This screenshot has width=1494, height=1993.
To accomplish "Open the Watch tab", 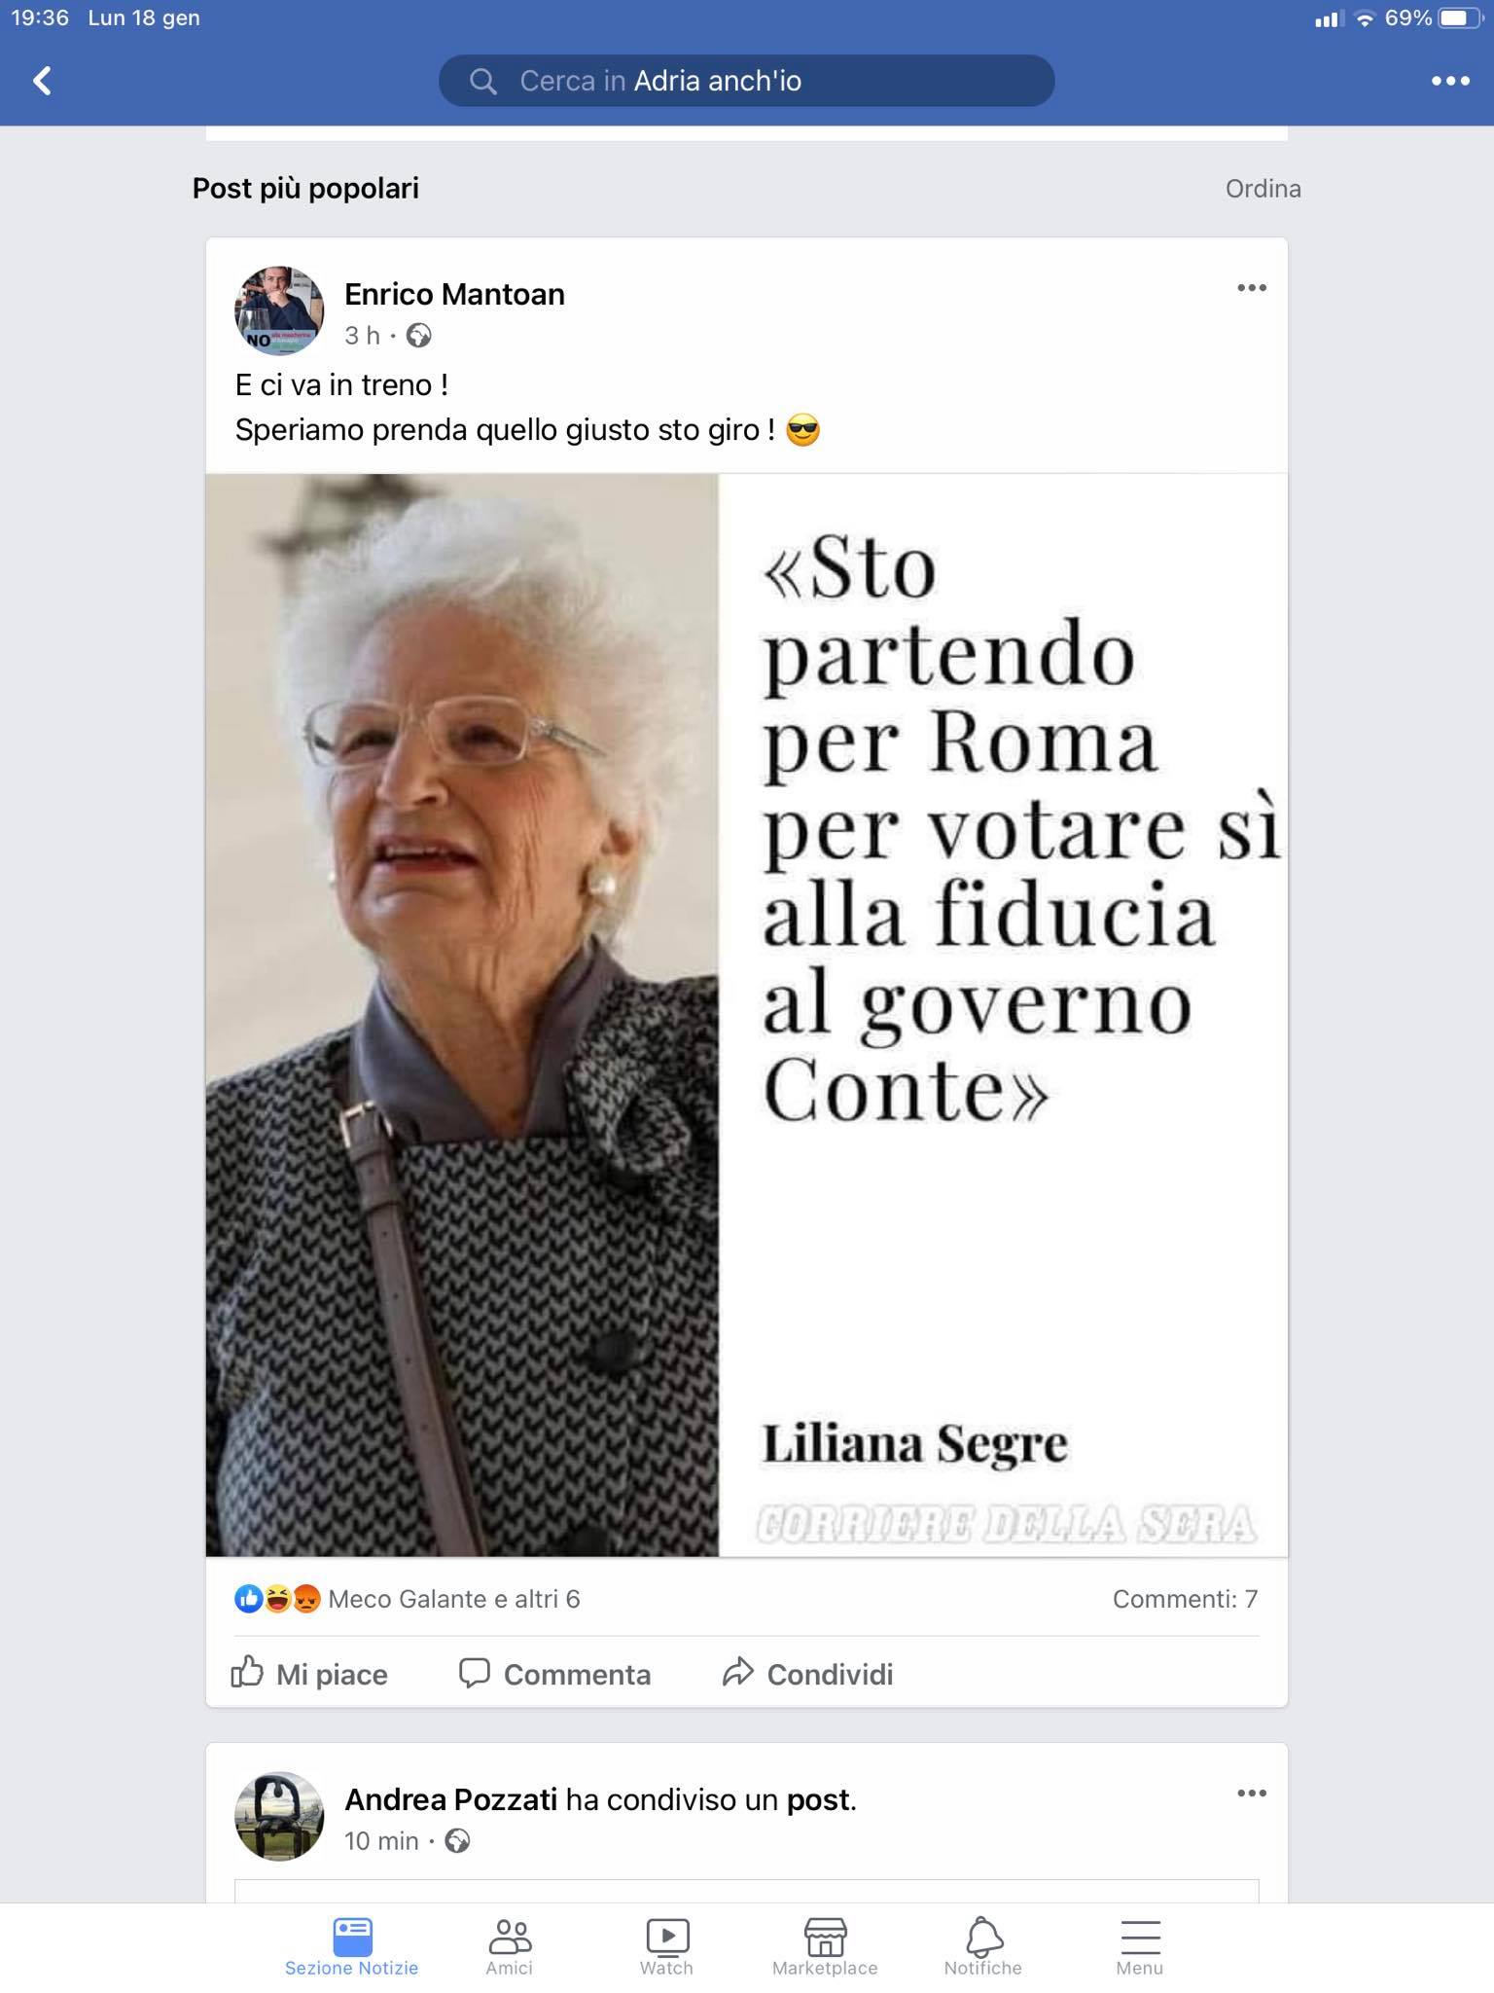I will [667, 1947].
